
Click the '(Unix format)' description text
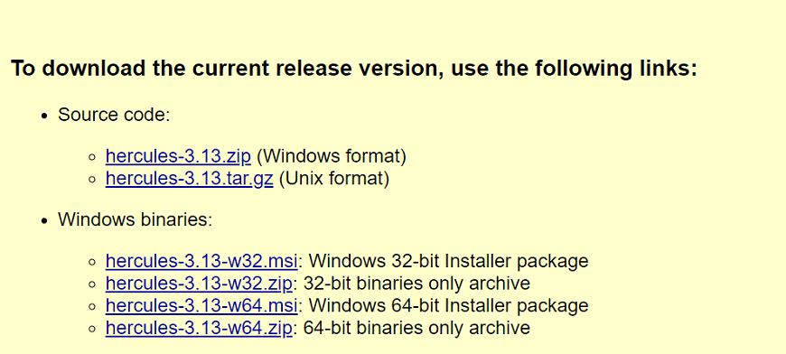[334, 179]
